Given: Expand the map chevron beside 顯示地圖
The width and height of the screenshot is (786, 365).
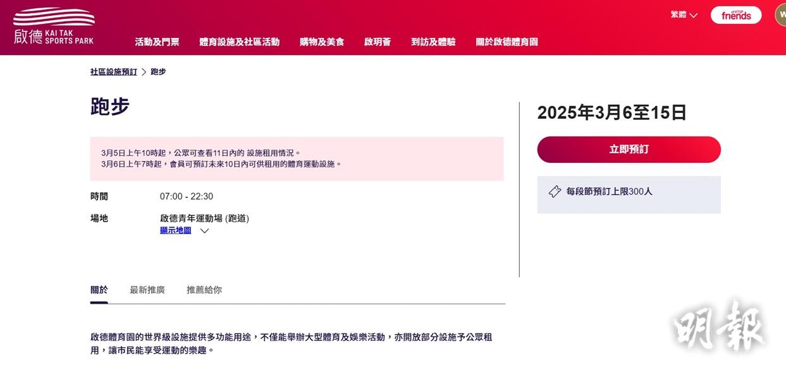Looking at the screenshot, I should pyautogui.click(x=204, y=230).
